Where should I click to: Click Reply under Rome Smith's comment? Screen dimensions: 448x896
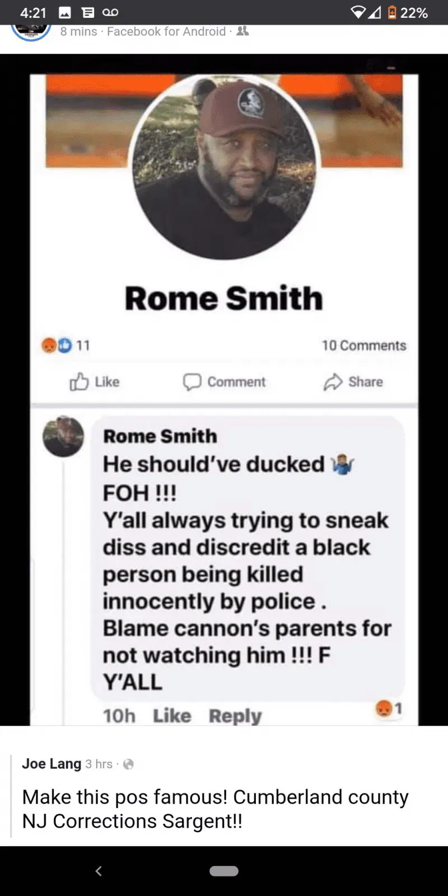(235, 716)
